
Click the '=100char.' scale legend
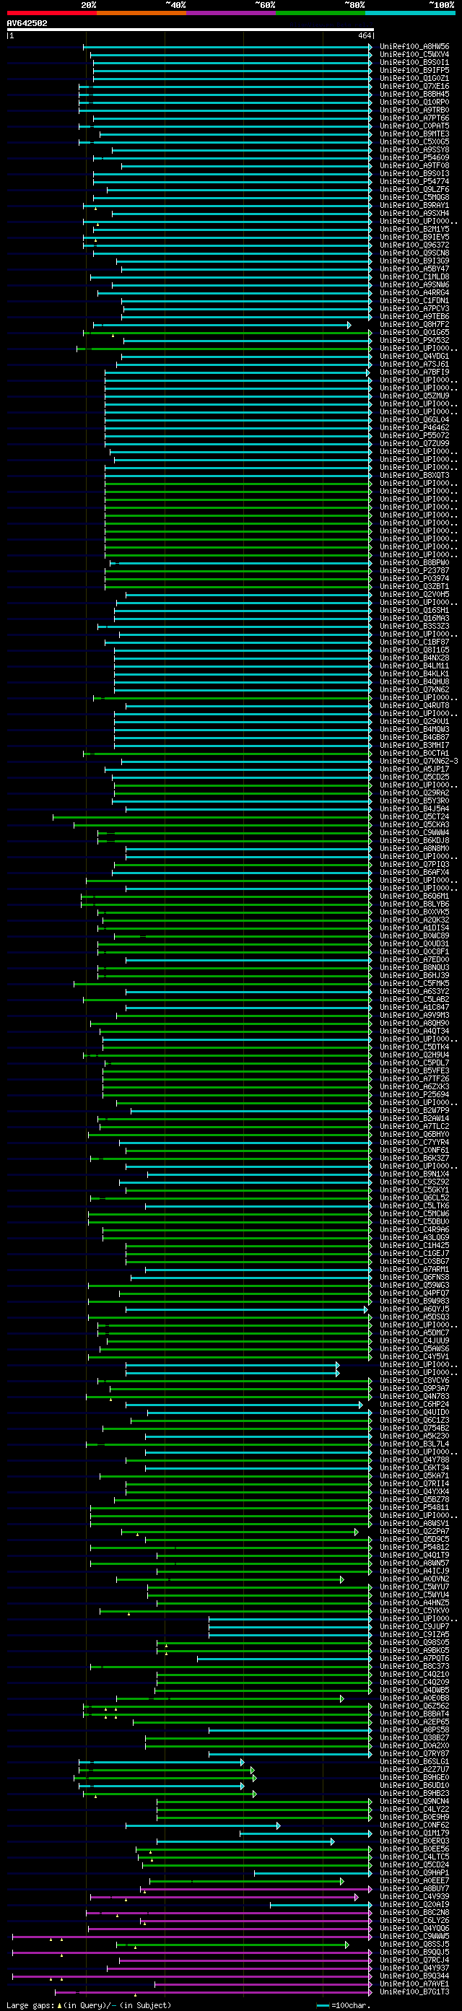coord(349,2005)
